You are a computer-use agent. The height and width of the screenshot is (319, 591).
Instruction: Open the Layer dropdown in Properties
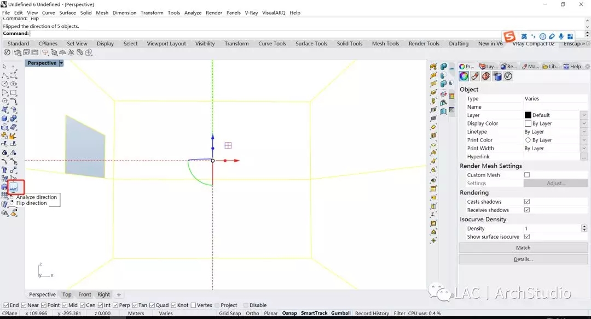click(584, 115)
